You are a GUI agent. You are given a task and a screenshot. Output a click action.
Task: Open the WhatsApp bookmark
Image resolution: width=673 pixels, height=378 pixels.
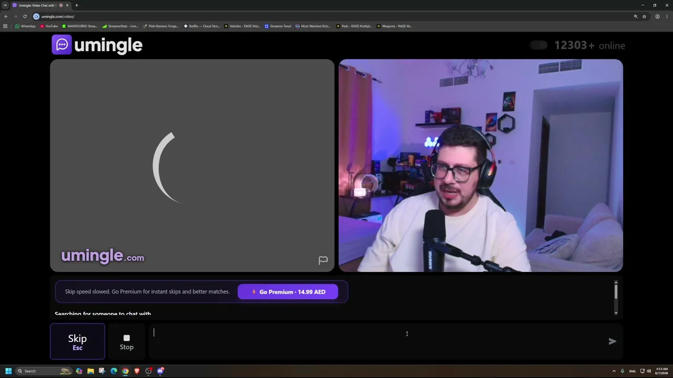coord(25,26)
